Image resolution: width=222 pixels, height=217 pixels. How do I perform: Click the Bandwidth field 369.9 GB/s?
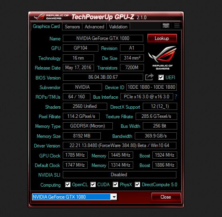coord(156,136)
